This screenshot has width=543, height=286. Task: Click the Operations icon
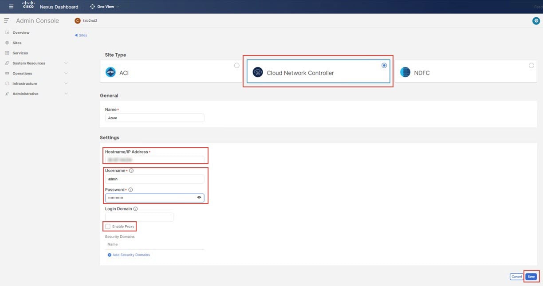click(7, 74)
